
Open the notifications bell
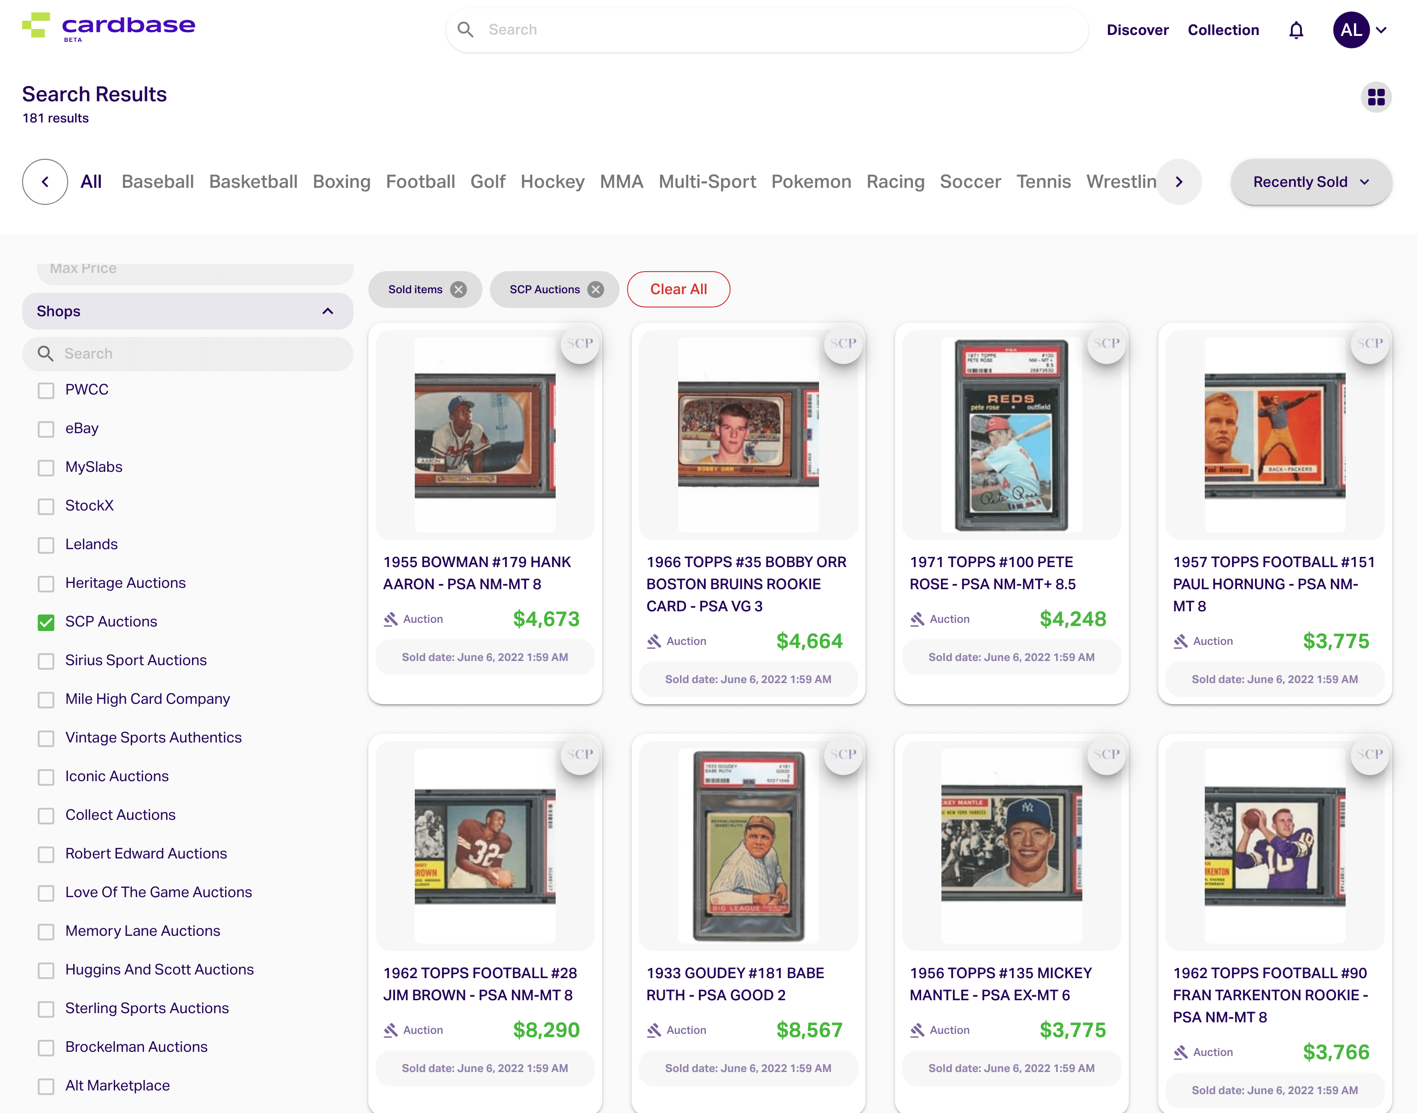tap(1296, 30)
